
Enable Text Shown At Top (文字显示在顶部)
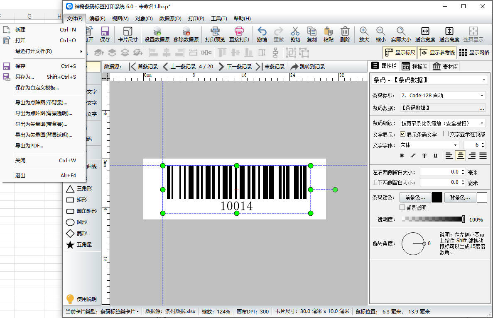(x=446, y=134)
